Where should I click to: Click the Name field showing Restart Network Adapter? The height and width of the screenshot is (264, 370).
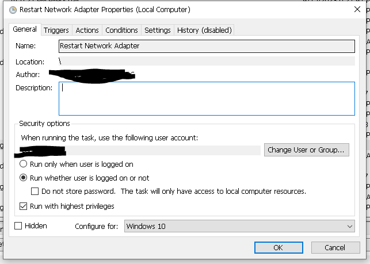coord(207,46)
